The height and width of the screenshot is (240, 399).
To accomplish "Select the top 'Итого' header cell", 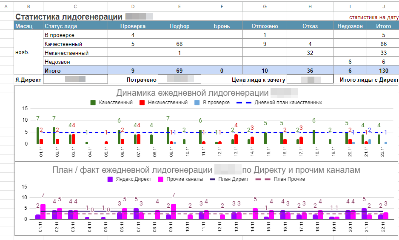I will pyautogui.click(x=383, y=26).
